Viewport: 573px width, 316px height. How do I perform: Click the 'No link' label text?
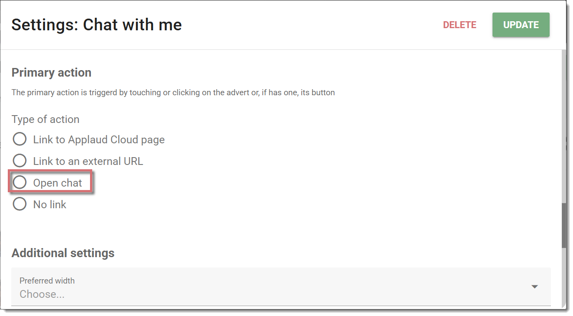click(x=50, y=204)
